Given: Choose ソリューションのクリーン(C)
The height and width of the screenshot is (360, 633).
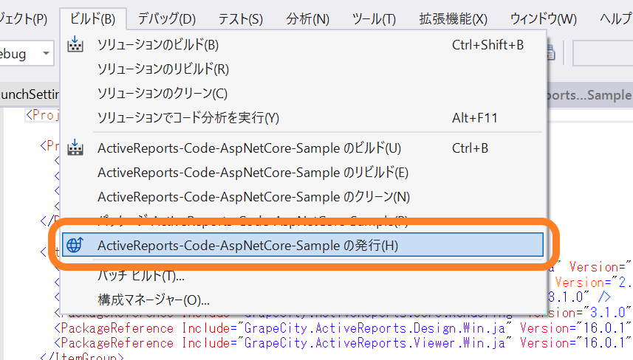Looking at the screenshot, I should coord(303,93).
